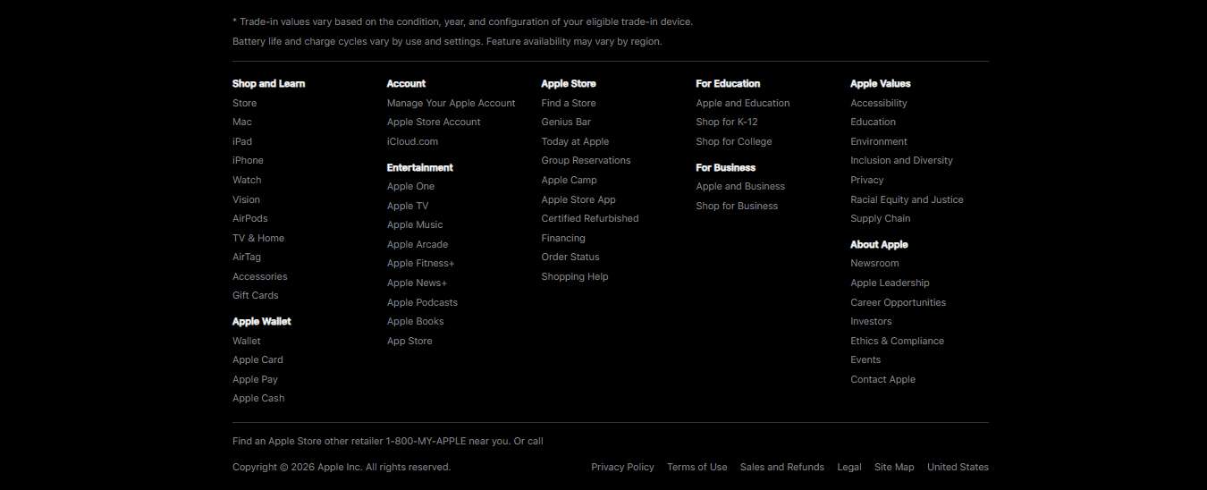Visit the Apple Arcade link
The width and height of the screenshot is (1207, 490).
(418, 244)
